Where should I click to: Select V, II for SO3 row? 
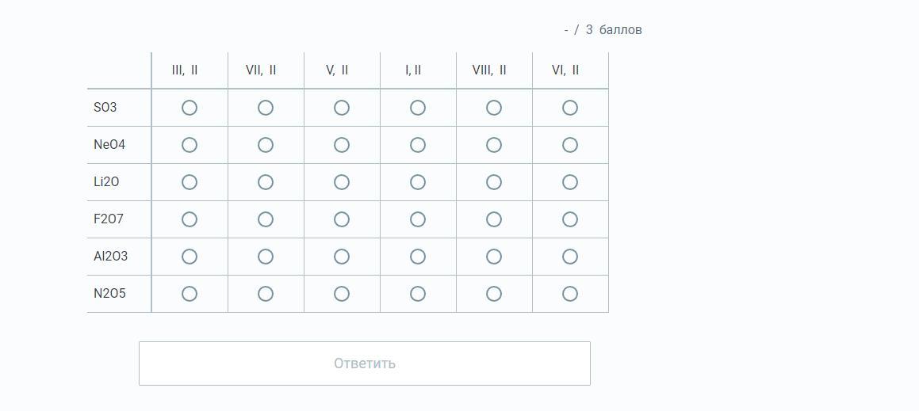click(x=342, y=108)
